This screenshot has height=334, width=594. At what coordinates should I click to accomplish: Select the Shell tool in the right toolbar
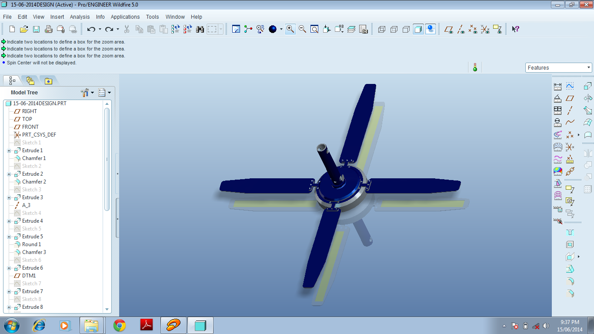[x=570, y=245]
